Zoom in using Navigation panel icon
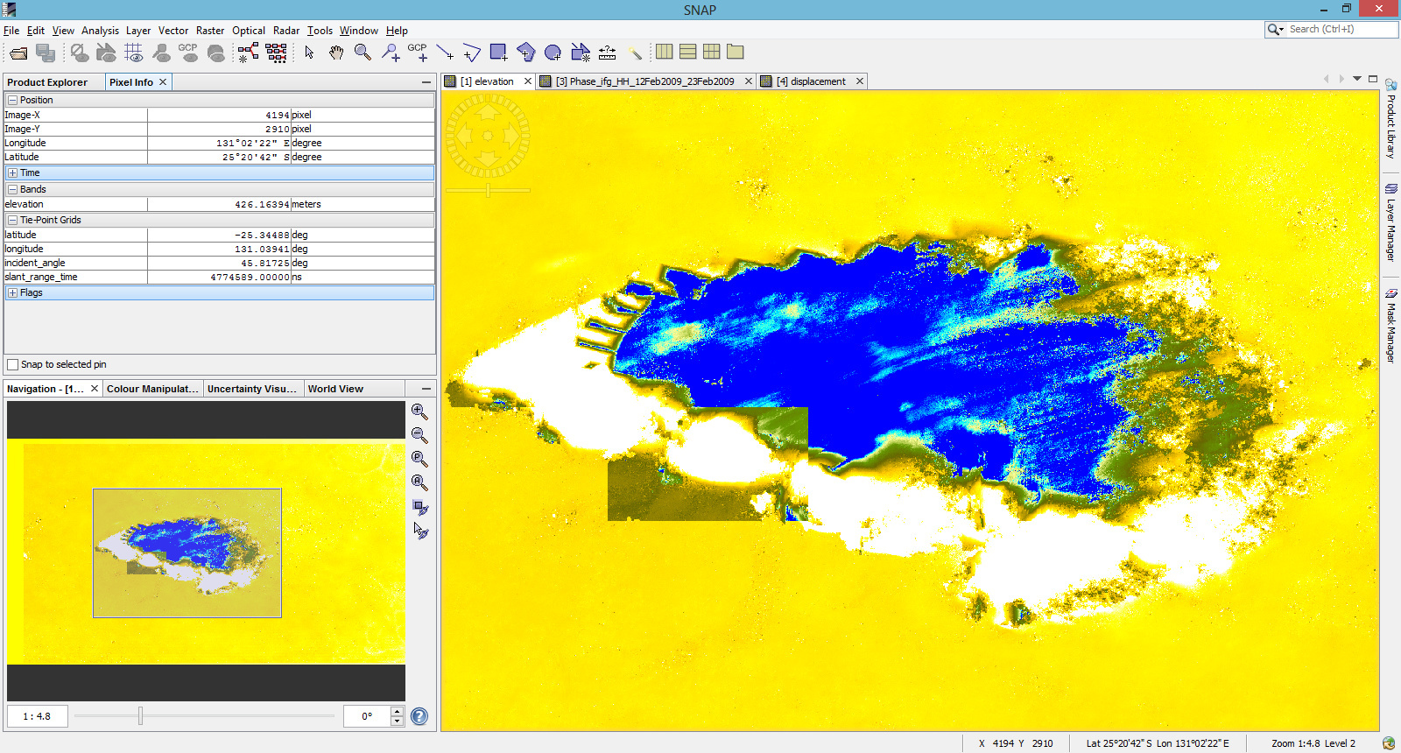1401x753 pixels. 419,412
